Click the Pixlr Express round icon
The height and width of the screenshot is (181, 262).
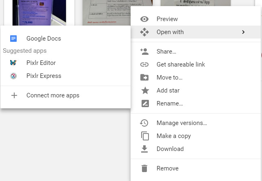13,76
